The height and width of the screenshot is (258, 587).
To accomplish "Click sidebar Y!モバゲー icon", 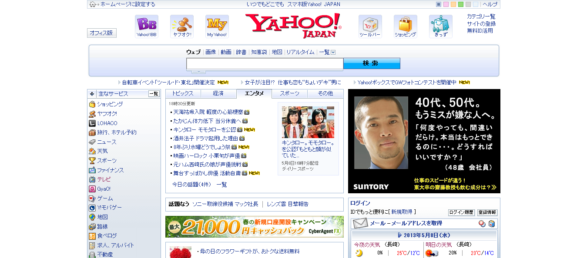I will (92, 208).
